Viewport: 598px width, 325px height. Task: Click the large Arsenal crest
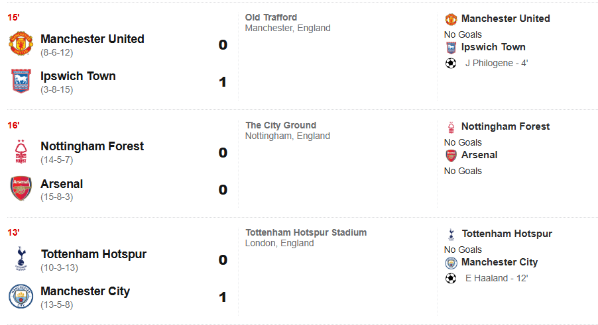pyautogui.click(x=21, y=189)
